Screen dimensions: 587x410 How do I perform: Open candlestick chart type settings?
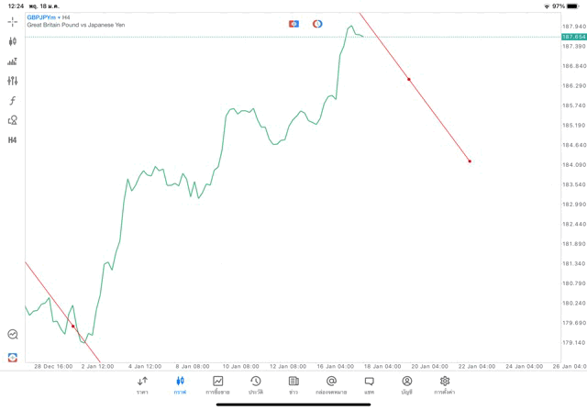[13, 41]
